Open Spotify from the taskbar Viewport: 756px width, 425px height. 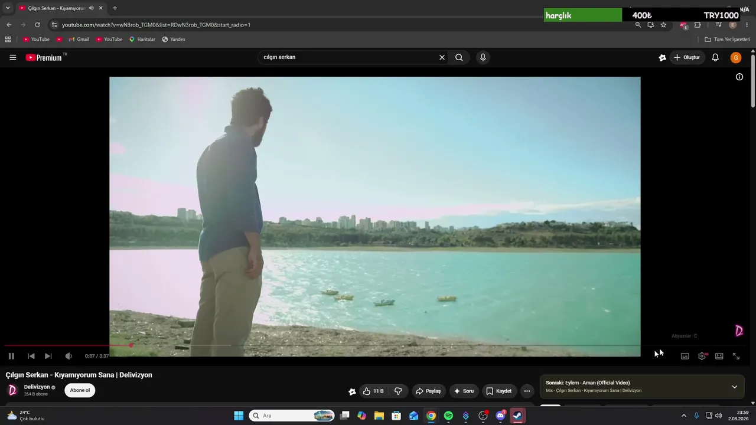click(448, 416)
